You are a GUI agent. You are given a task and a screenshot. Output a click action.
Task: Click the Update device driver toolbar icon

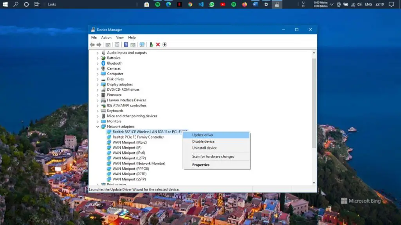click(x=151, y=45)
